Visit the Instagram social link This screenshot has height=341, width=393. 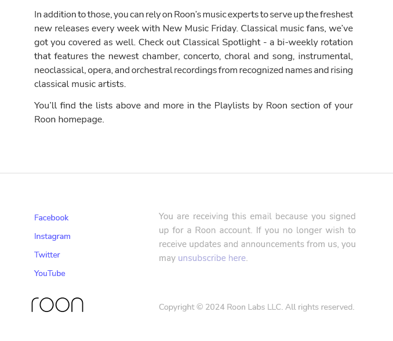click(x=52, y=236)
